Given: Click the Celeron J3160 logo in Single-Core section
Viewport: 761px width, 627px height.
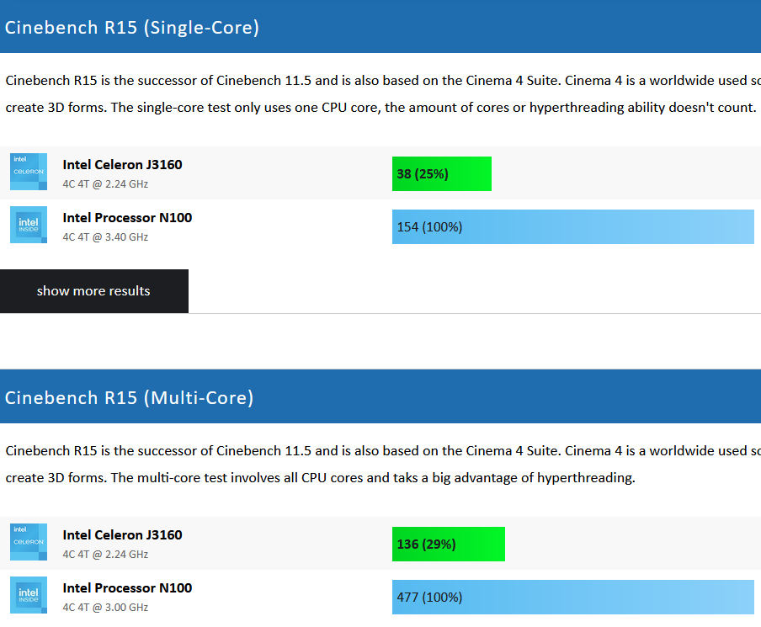Looking at the screenshot, I should pos(29,172).
